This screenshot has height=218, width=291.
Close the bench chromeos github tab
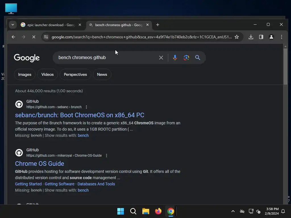point(147,25)
